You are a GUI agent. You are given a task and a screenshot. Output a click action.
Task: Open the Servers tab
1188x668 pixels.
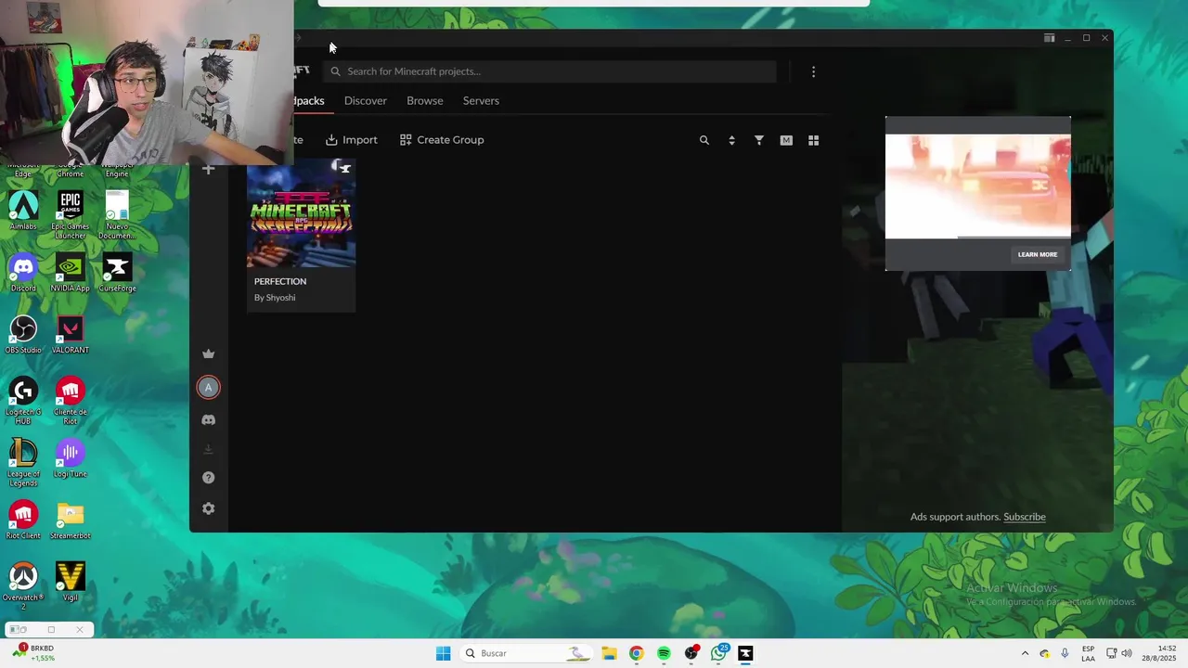click(x=481, y=100)
